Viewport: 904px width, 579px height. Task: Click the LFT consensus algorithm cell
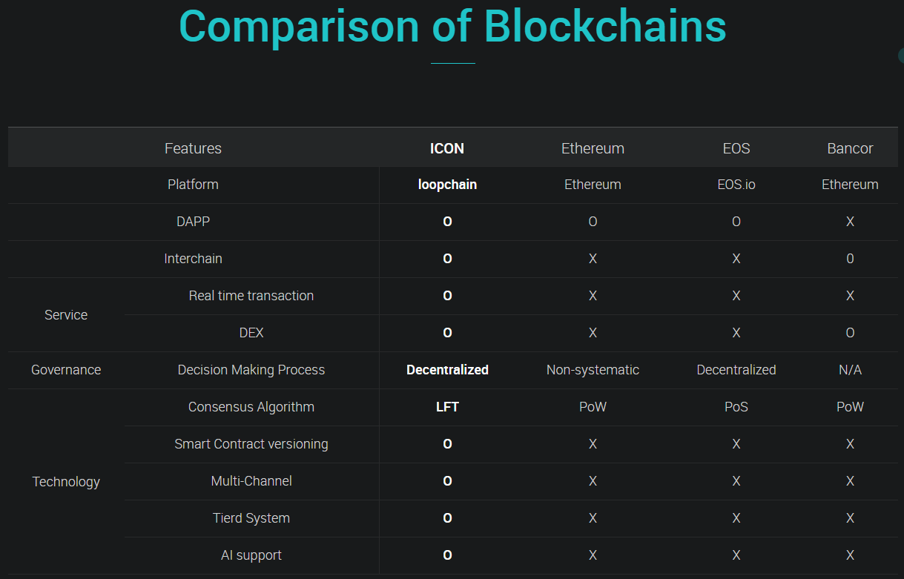(447, 407)
